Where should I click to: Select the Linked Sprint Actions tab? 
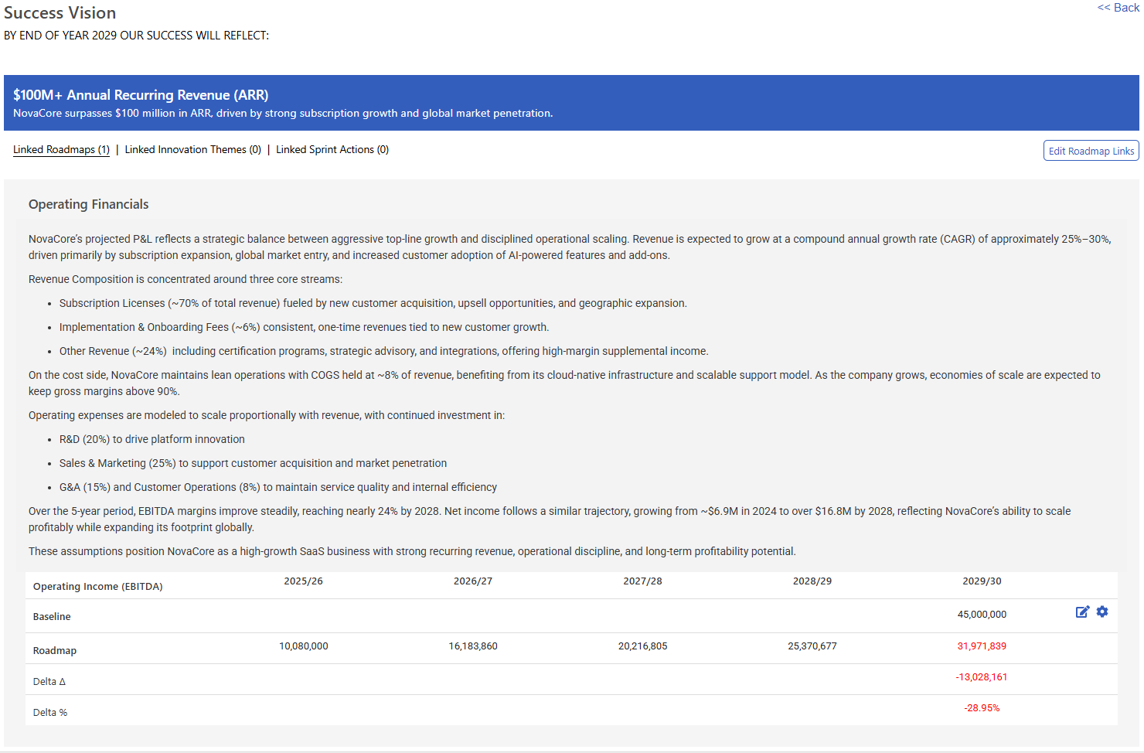(x=332, y=150)
